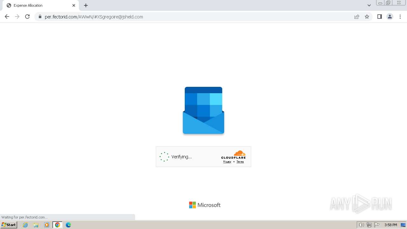Open the media player taskbar icon

[47, 225]
